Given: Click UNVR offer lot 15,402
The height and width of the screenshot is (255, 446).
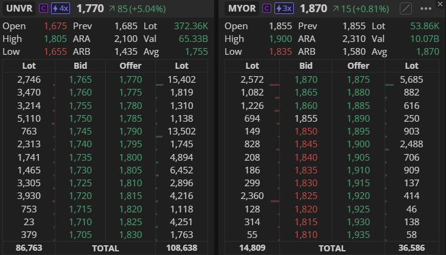Looking at the screenshot, I should (x=181, y=80).
